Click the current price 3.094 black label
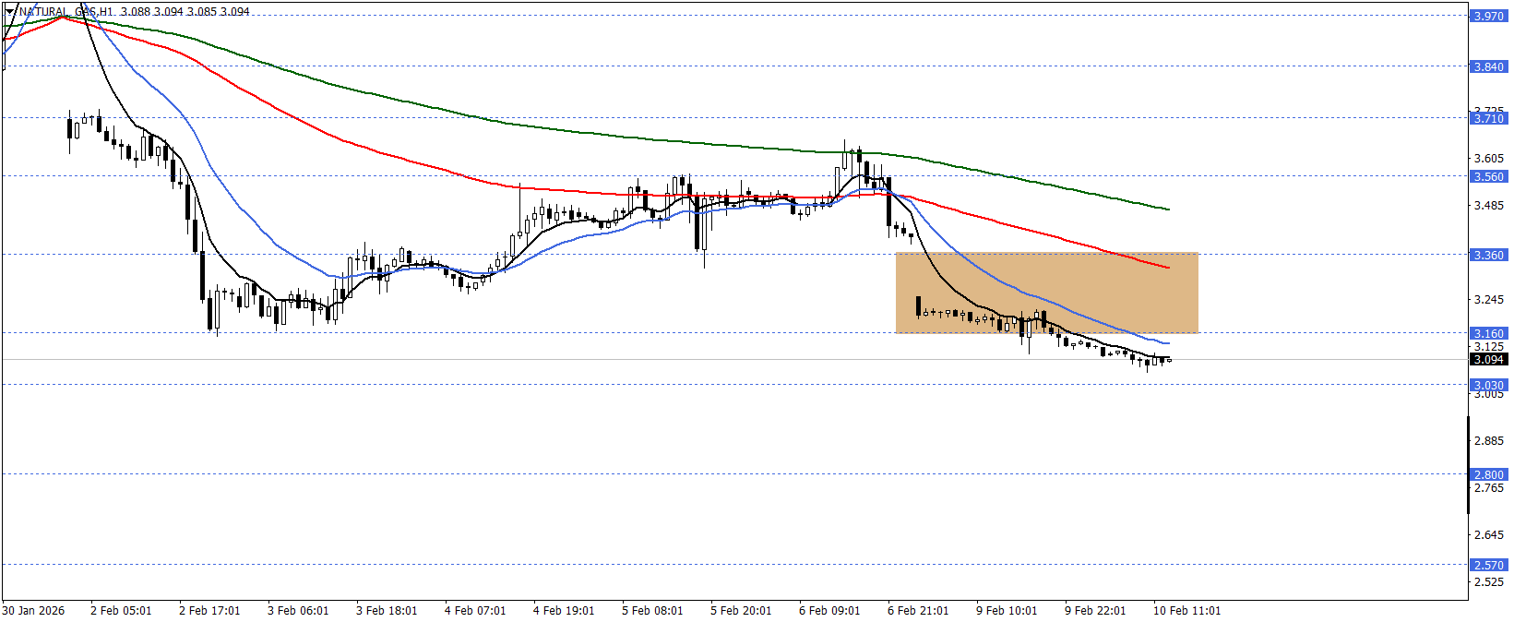Image resolution: width=1514 pixels, height=622 pixels. coord(1487,359)
